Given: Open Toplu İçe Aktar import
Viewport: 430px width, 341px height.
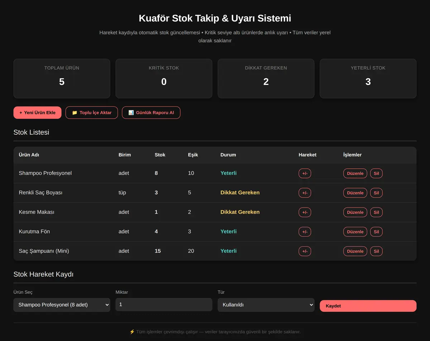Looking at the screenshot, I should coord(92,112).
